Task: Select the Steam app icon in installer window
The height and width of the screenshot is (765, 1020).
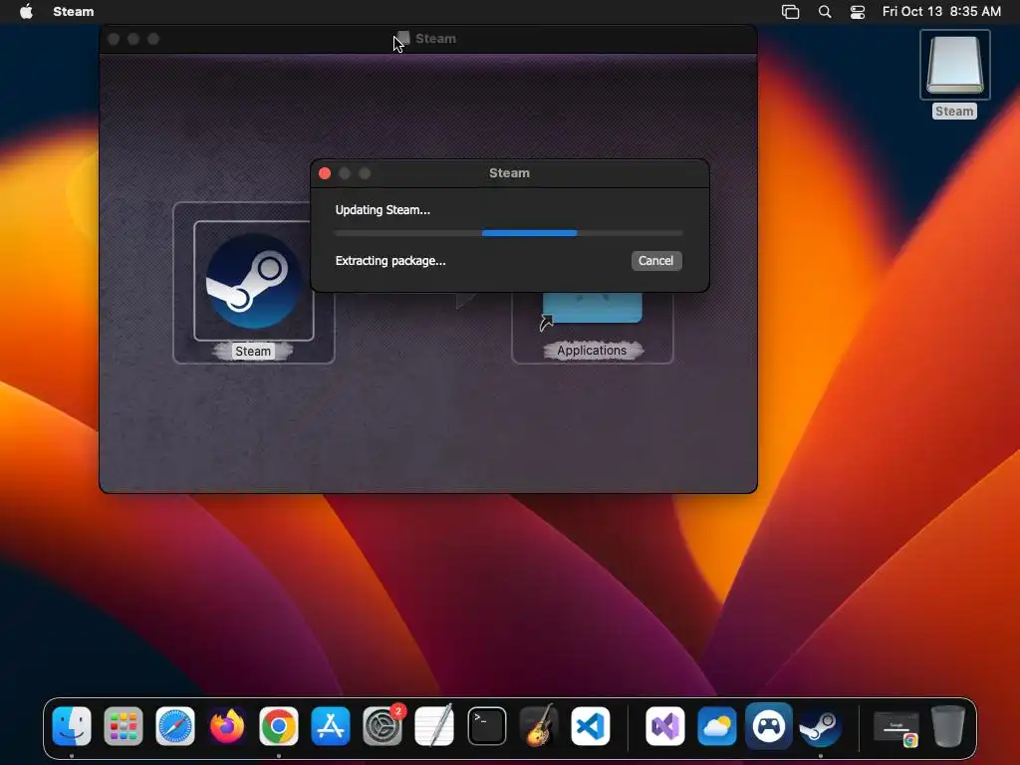Action: click(x=254, y=281)
